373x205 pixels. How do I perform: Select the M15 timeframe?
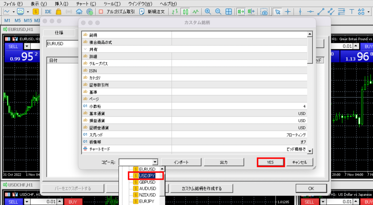tap(28, 20)
